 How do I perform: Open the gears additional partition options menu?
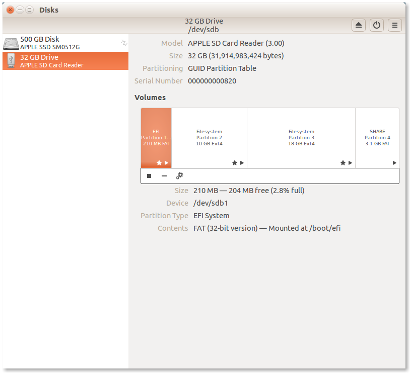[179, 176]
